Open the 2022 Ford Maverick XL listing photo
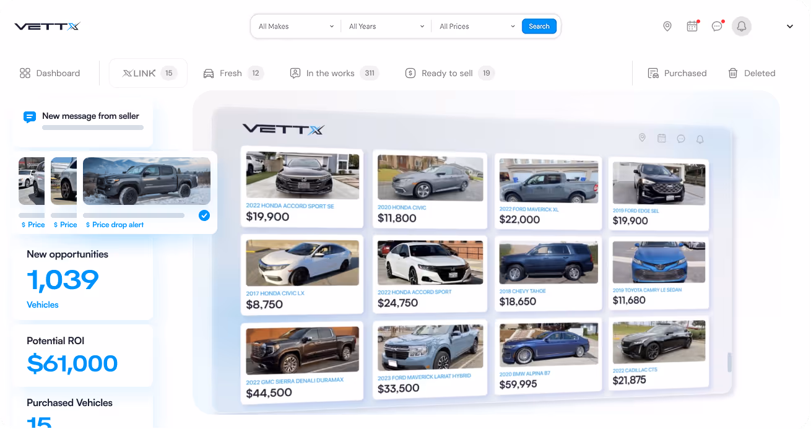Viewport: 811px width, 429px height. point(549,181)
